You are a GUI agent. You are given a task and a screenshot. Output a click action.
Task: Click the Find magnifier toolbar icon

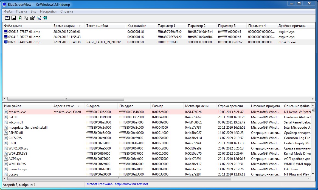pyautogui.click(x=39, y=18)
